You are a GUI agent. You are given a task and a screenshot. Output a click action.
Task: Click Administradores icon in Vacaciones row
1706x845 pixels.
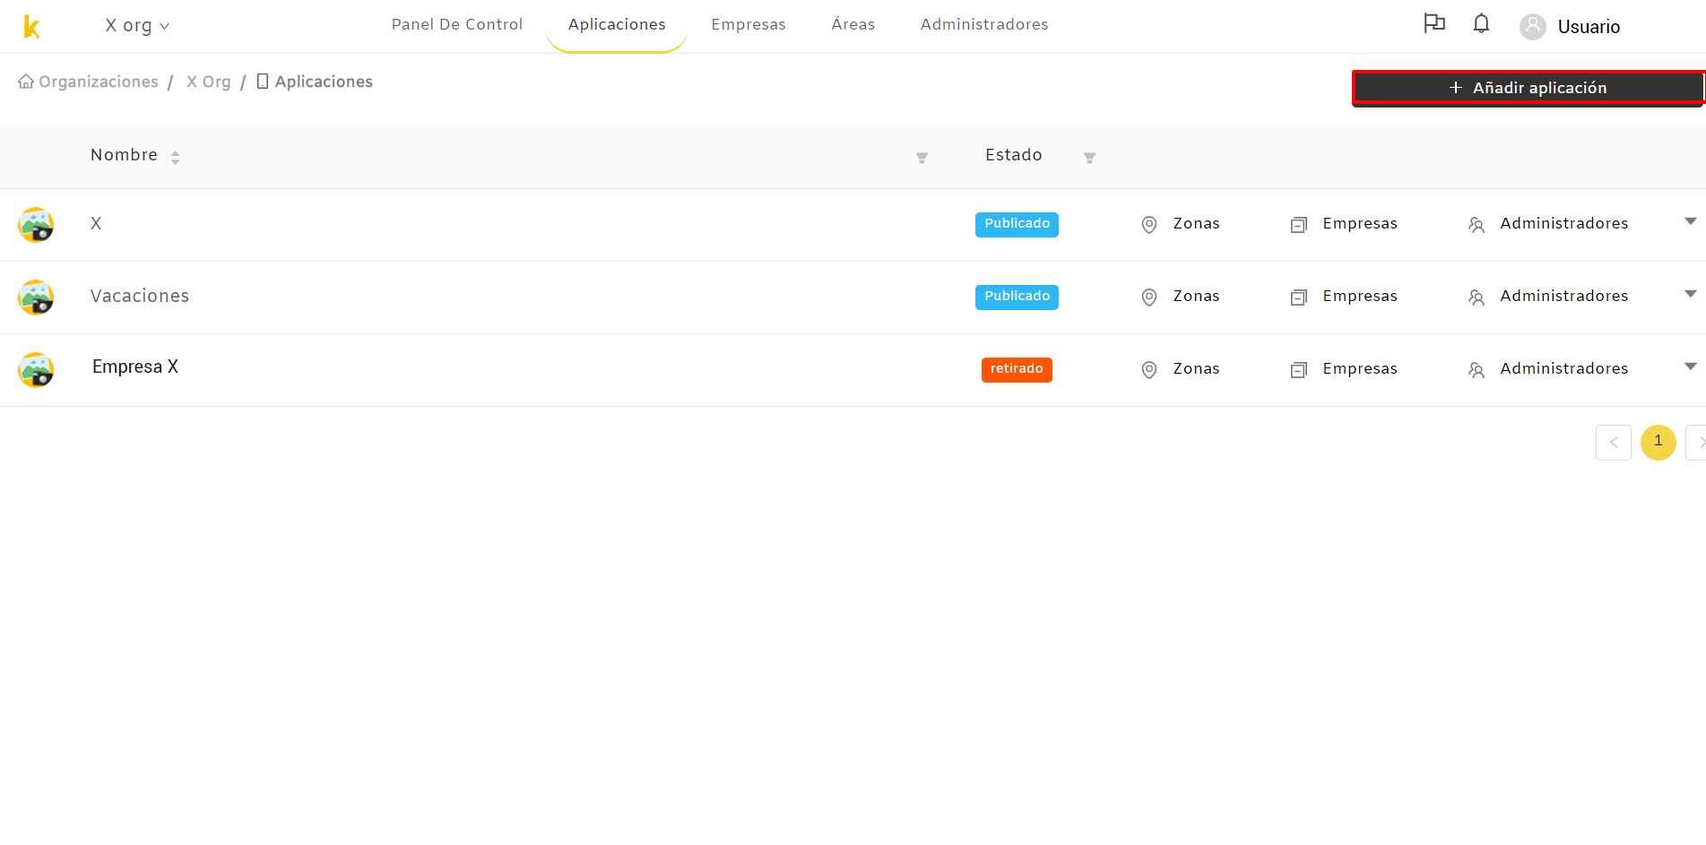(1477, 297)
